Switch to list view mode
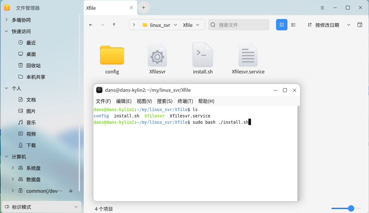Image resolution: width=369 pixels, height=213 pixels. [x=293, y=25]
